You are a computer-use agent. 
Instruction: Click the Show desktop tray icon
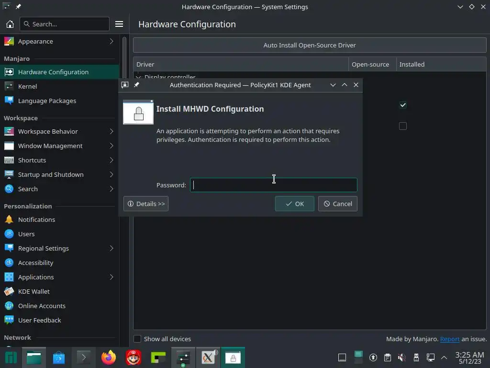[342, 357]
